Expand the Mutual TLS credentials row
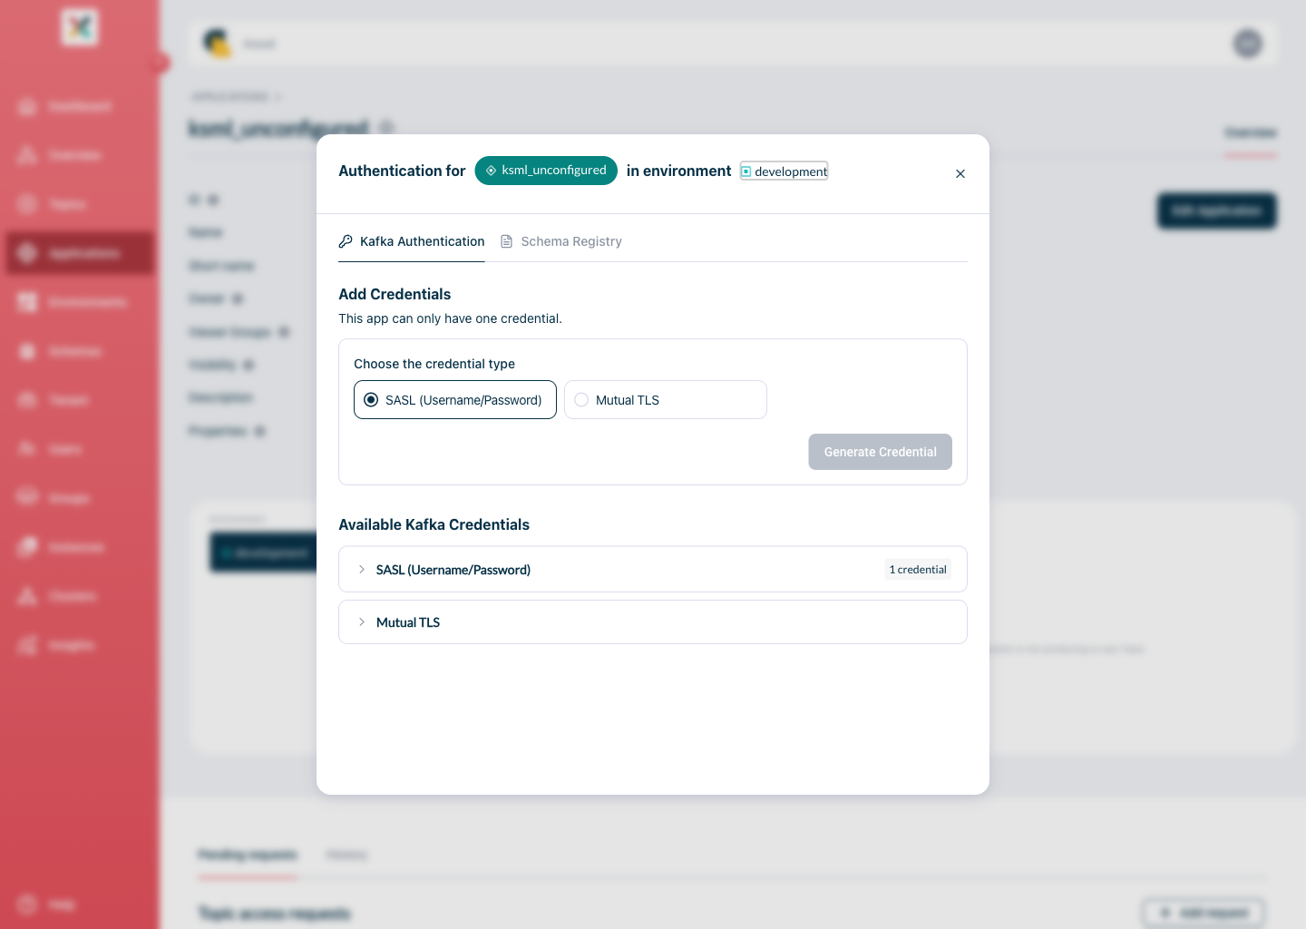Viewport: 1306px width, 929px height. coord(653,622)
